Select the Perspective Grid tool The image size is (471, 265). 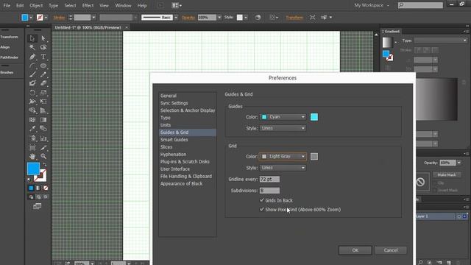click(x=43, y=110)
